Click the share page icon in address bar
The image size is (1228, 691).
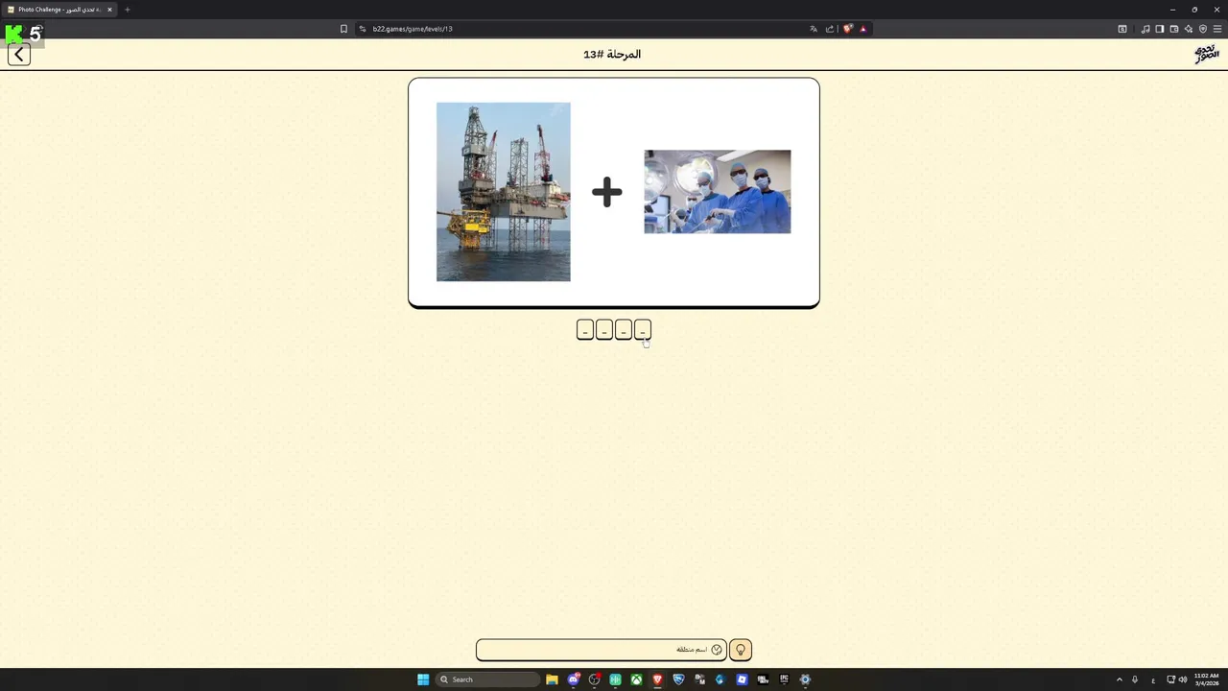[x=830, y=29]
